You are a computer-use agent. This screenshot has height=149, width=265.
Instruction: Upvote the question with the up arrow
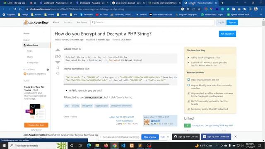coord(58,50)
